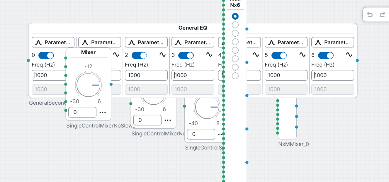Screen dimensions: 389x182
Task: Open the band 2 Parametric filter type dropdown
Action: click(x=146, y=42)
